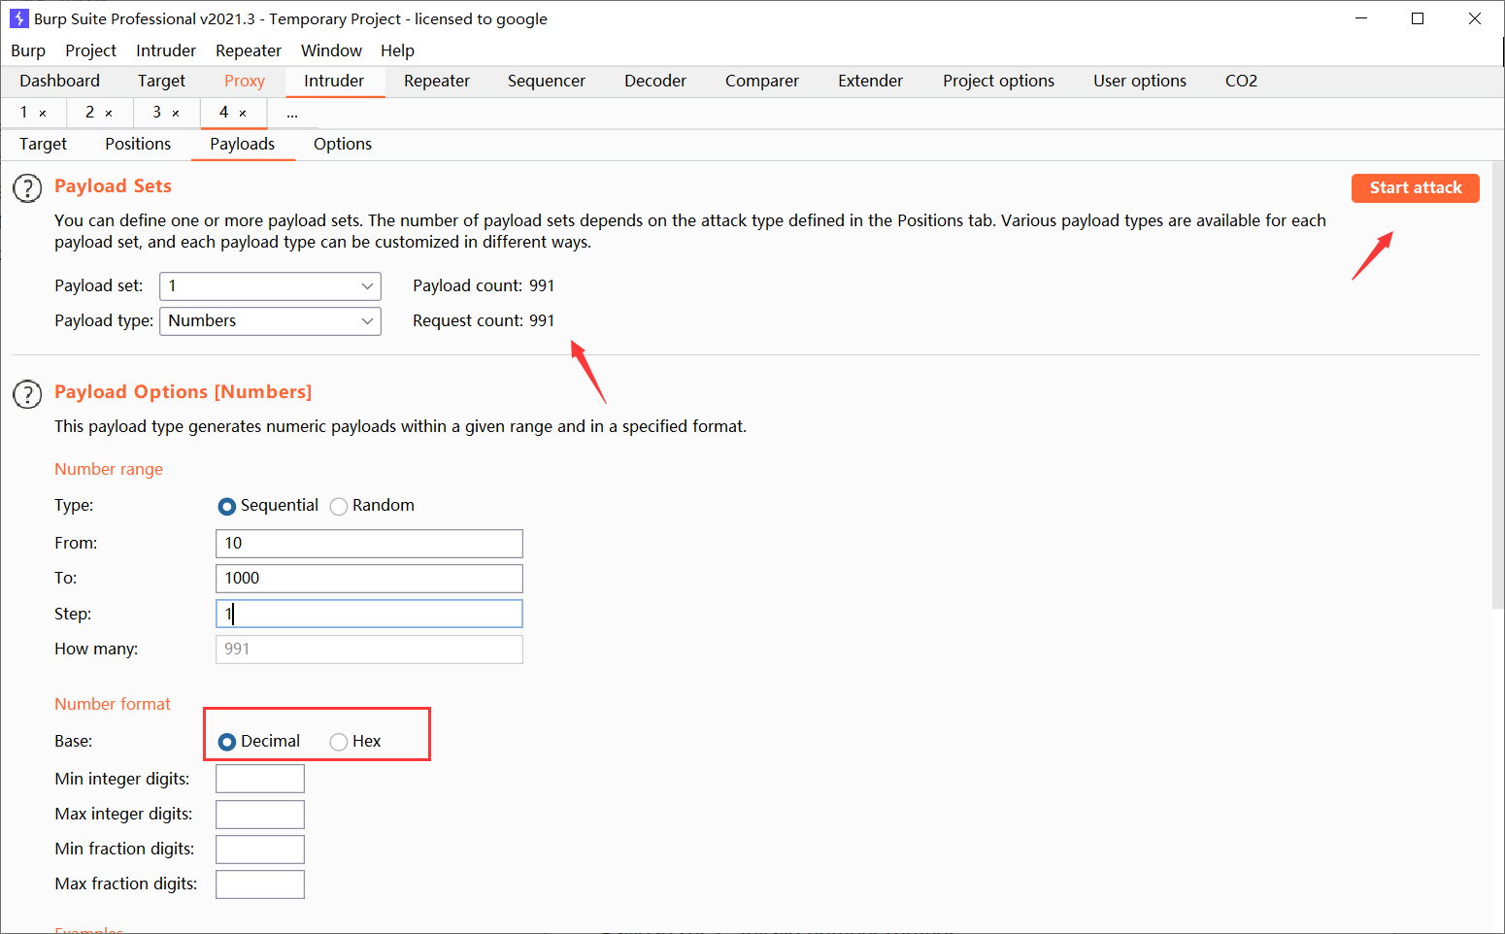Viewport: 1505px width, 934px height.
Task: Open the Window menu
Action: pyautogui.click(x=331, y=50)
